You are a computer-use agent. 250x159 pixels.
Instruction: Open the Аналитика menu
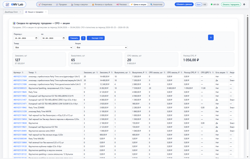coord(156,4)
